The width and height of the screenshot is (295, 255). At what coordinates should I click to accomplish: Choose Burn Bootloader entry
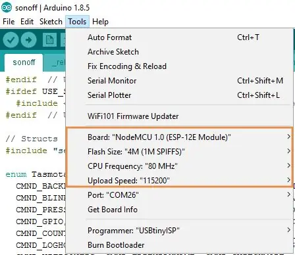coord(180,245)
